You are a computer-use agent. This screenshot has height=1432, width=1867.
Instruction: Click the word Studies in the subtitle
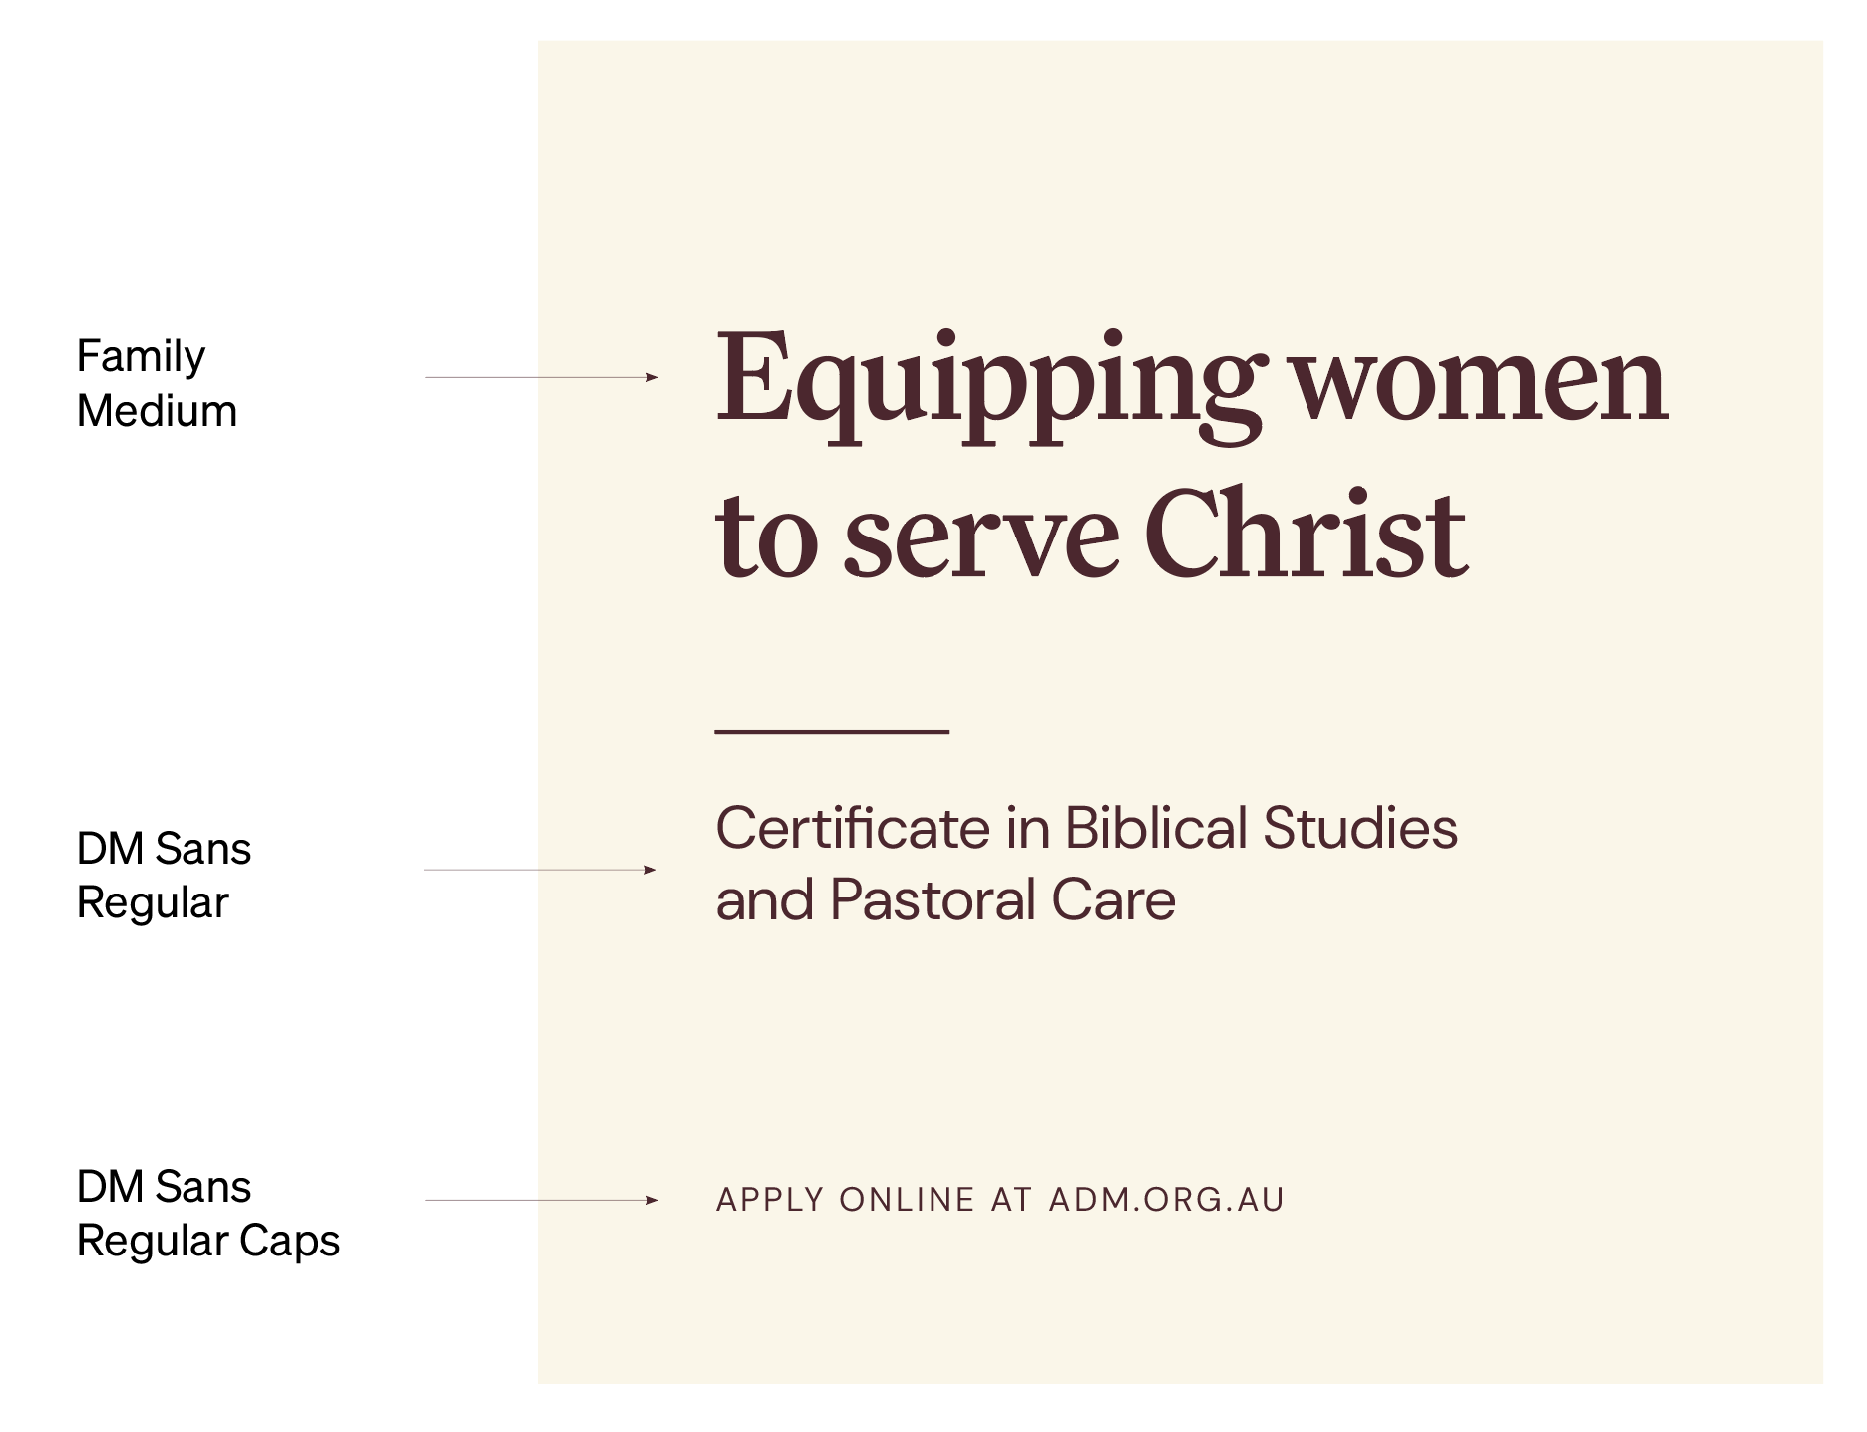[x=1360, y=828]
